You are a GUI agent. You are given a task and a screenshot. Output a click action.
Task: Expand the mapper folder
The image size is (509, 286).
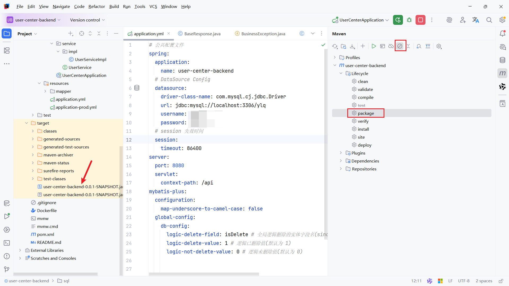point(45,91)
